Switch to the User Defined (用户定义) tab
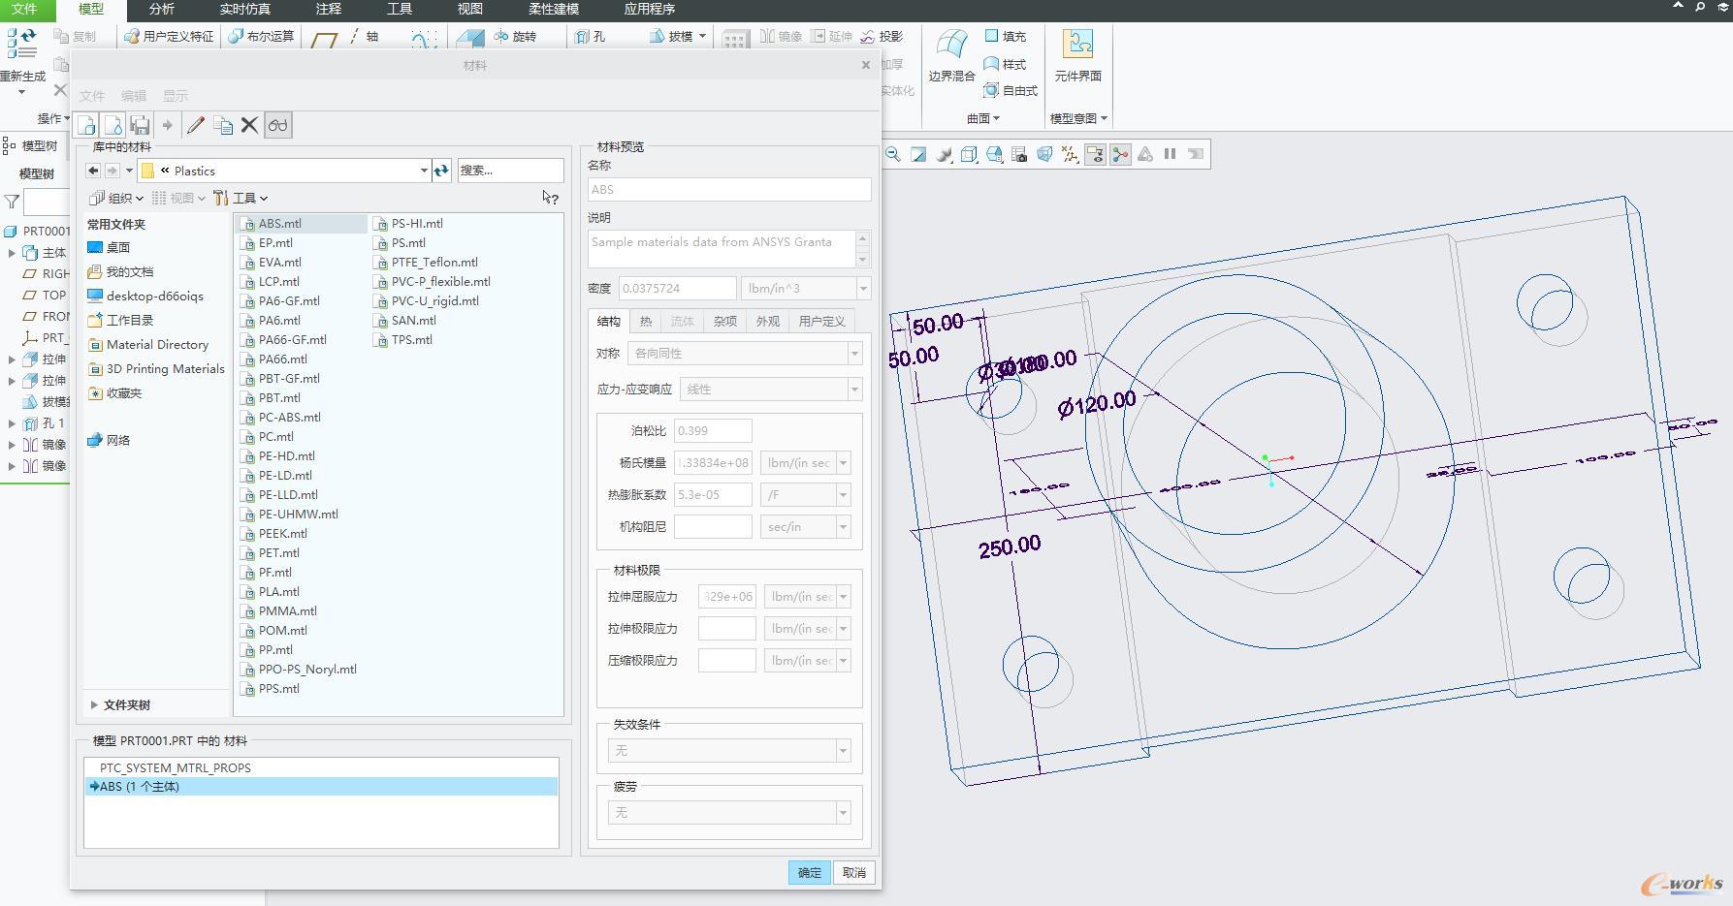This screenshot has height=906, width=1733. pyautogui.click(x=821, y=322)
